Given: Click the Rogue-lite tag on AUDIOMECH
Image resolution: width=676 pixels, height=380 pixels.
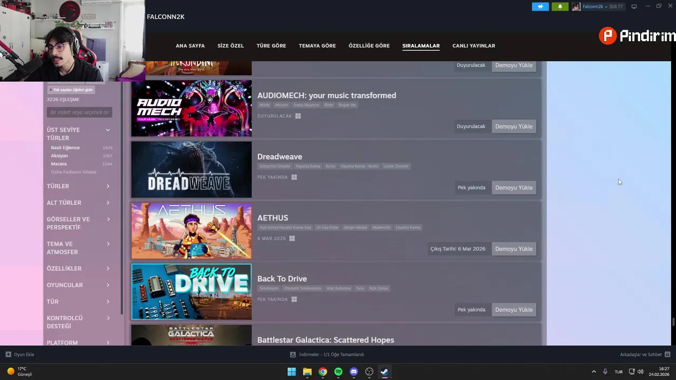Looking at the screenshot, I should tap(348, 105).
